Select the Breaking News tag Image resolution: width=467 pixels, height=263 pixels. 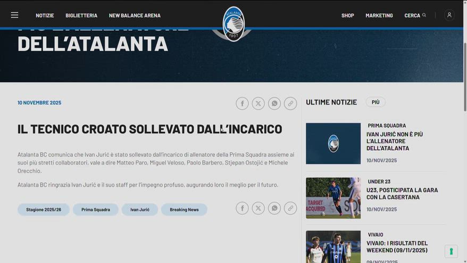[184, 210]
